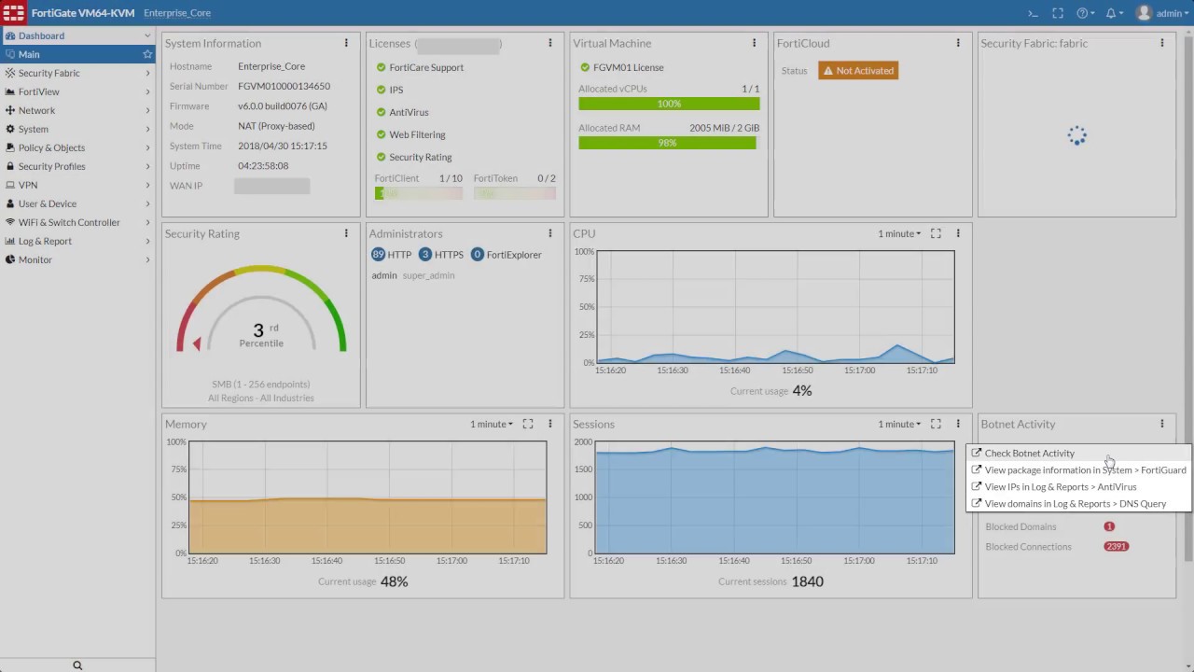Change CPU graph 1 minute interval
This screenshot has width=1194, height=672.
pyautogui.click(x=899, y=233)
